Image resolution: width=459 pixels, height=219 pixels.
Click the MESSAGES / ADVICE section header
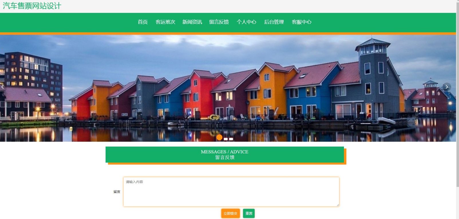coord(225,155)
